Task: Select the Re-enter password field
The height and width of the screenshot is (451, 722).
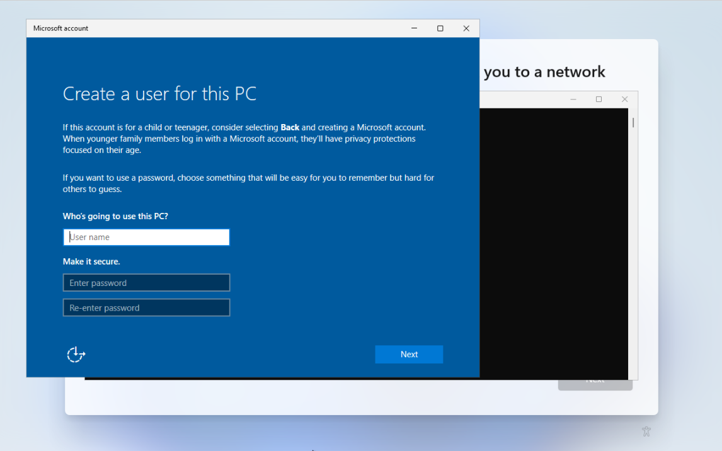Action: click(146, 307)
